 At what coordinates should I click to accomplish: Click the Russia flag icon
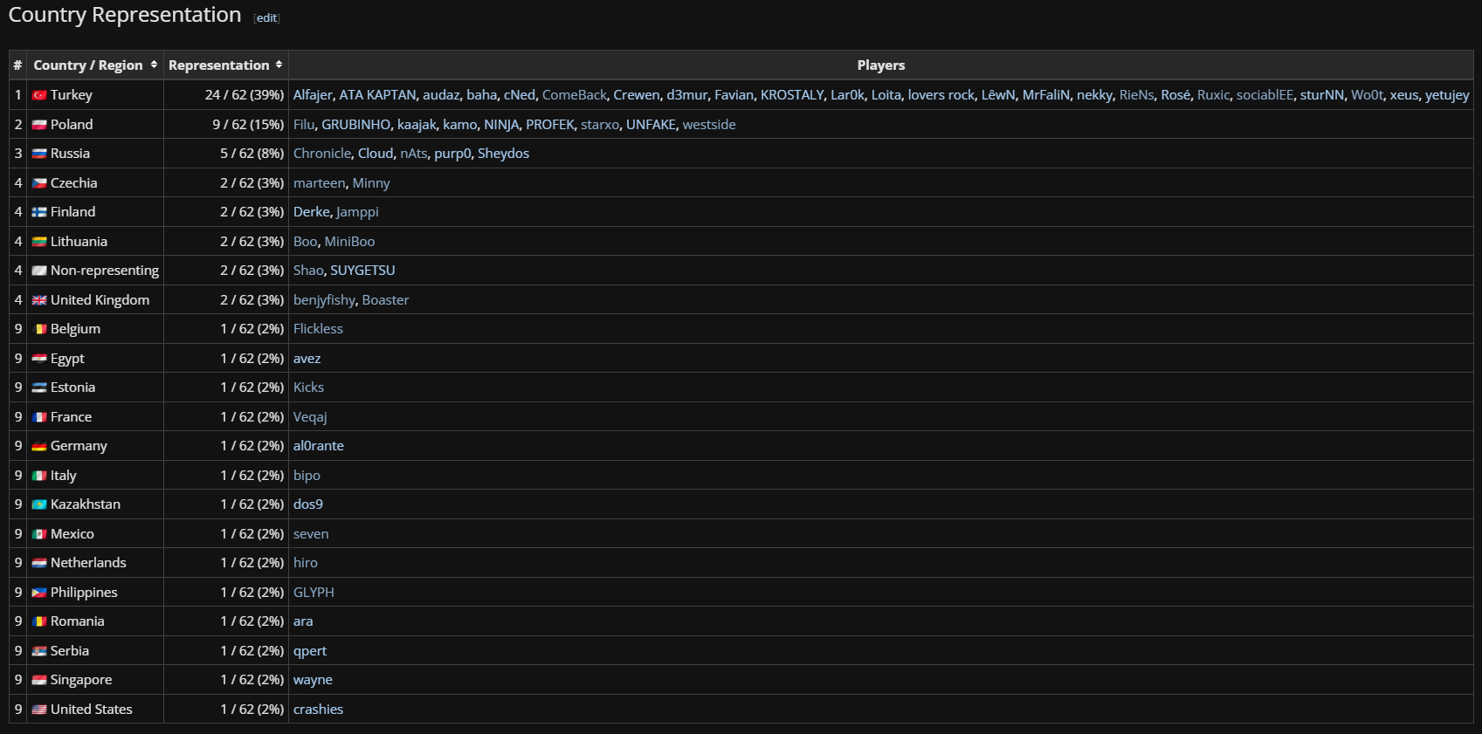click(39, 154)
